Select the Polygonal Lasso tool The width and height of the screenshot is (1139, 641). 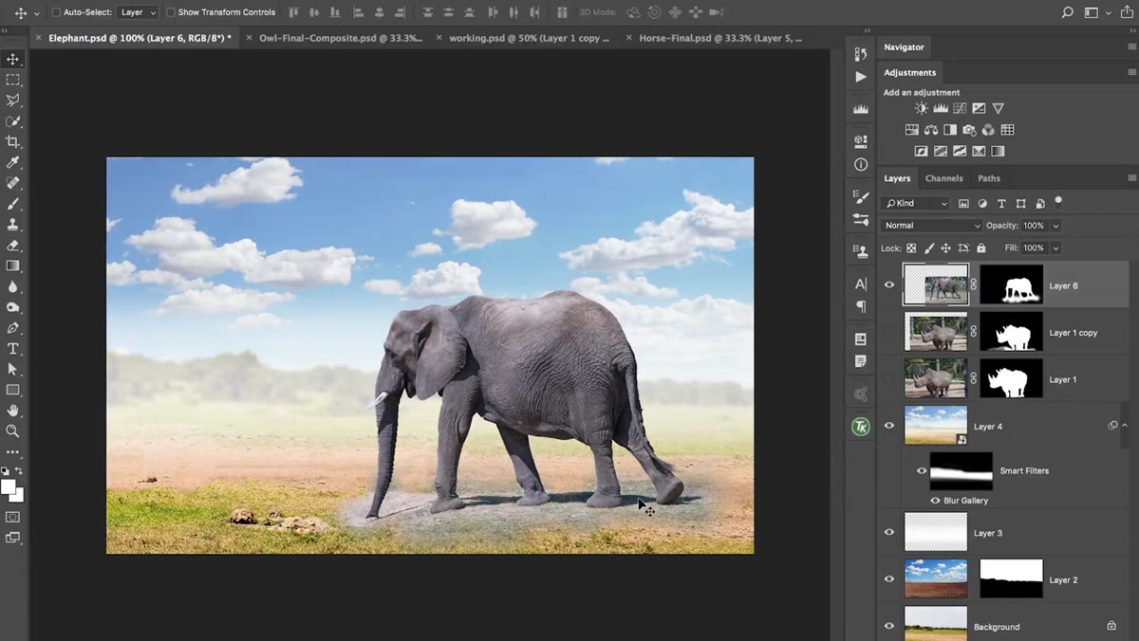[x=13, y=101]
